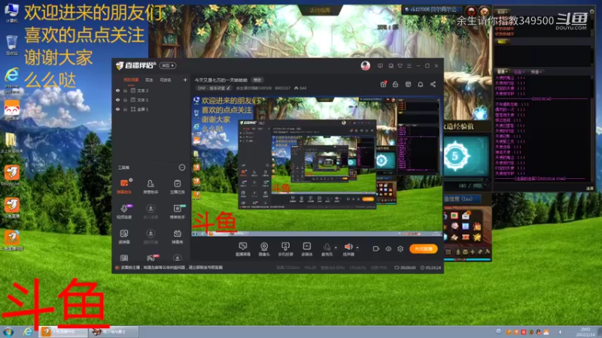Image resolution: width=602 pixels, height=338 pixels.
Task: Switch to the first scene tab
Action: [131, 80]
